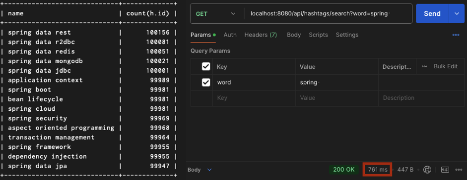Click the 447 B response size
This screenshot has height=180, width=467.
(x=405, y=170)
